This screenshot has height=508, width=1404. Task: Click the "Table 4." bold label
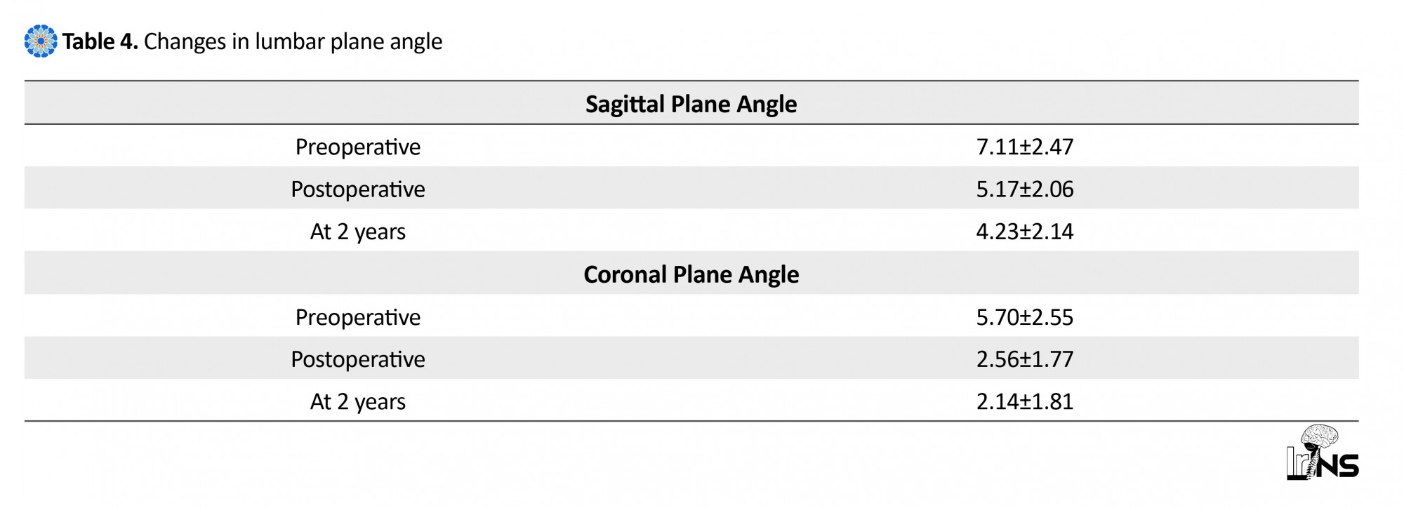(100, 41)
